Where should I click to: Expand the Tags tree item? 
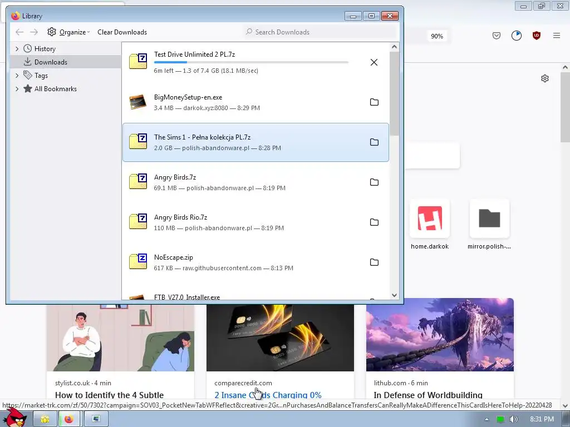click(17, 76)
